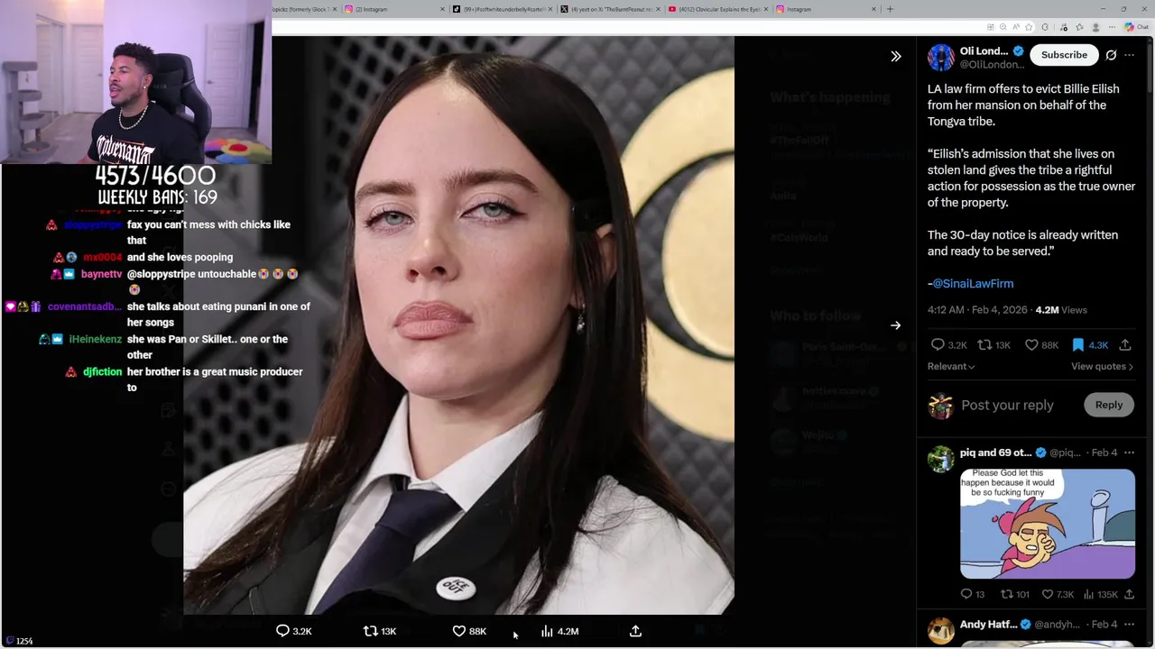Click chat username sloppystripe
The width and height of the screenshot is (1155, 649).
click(x=92, y=224)
